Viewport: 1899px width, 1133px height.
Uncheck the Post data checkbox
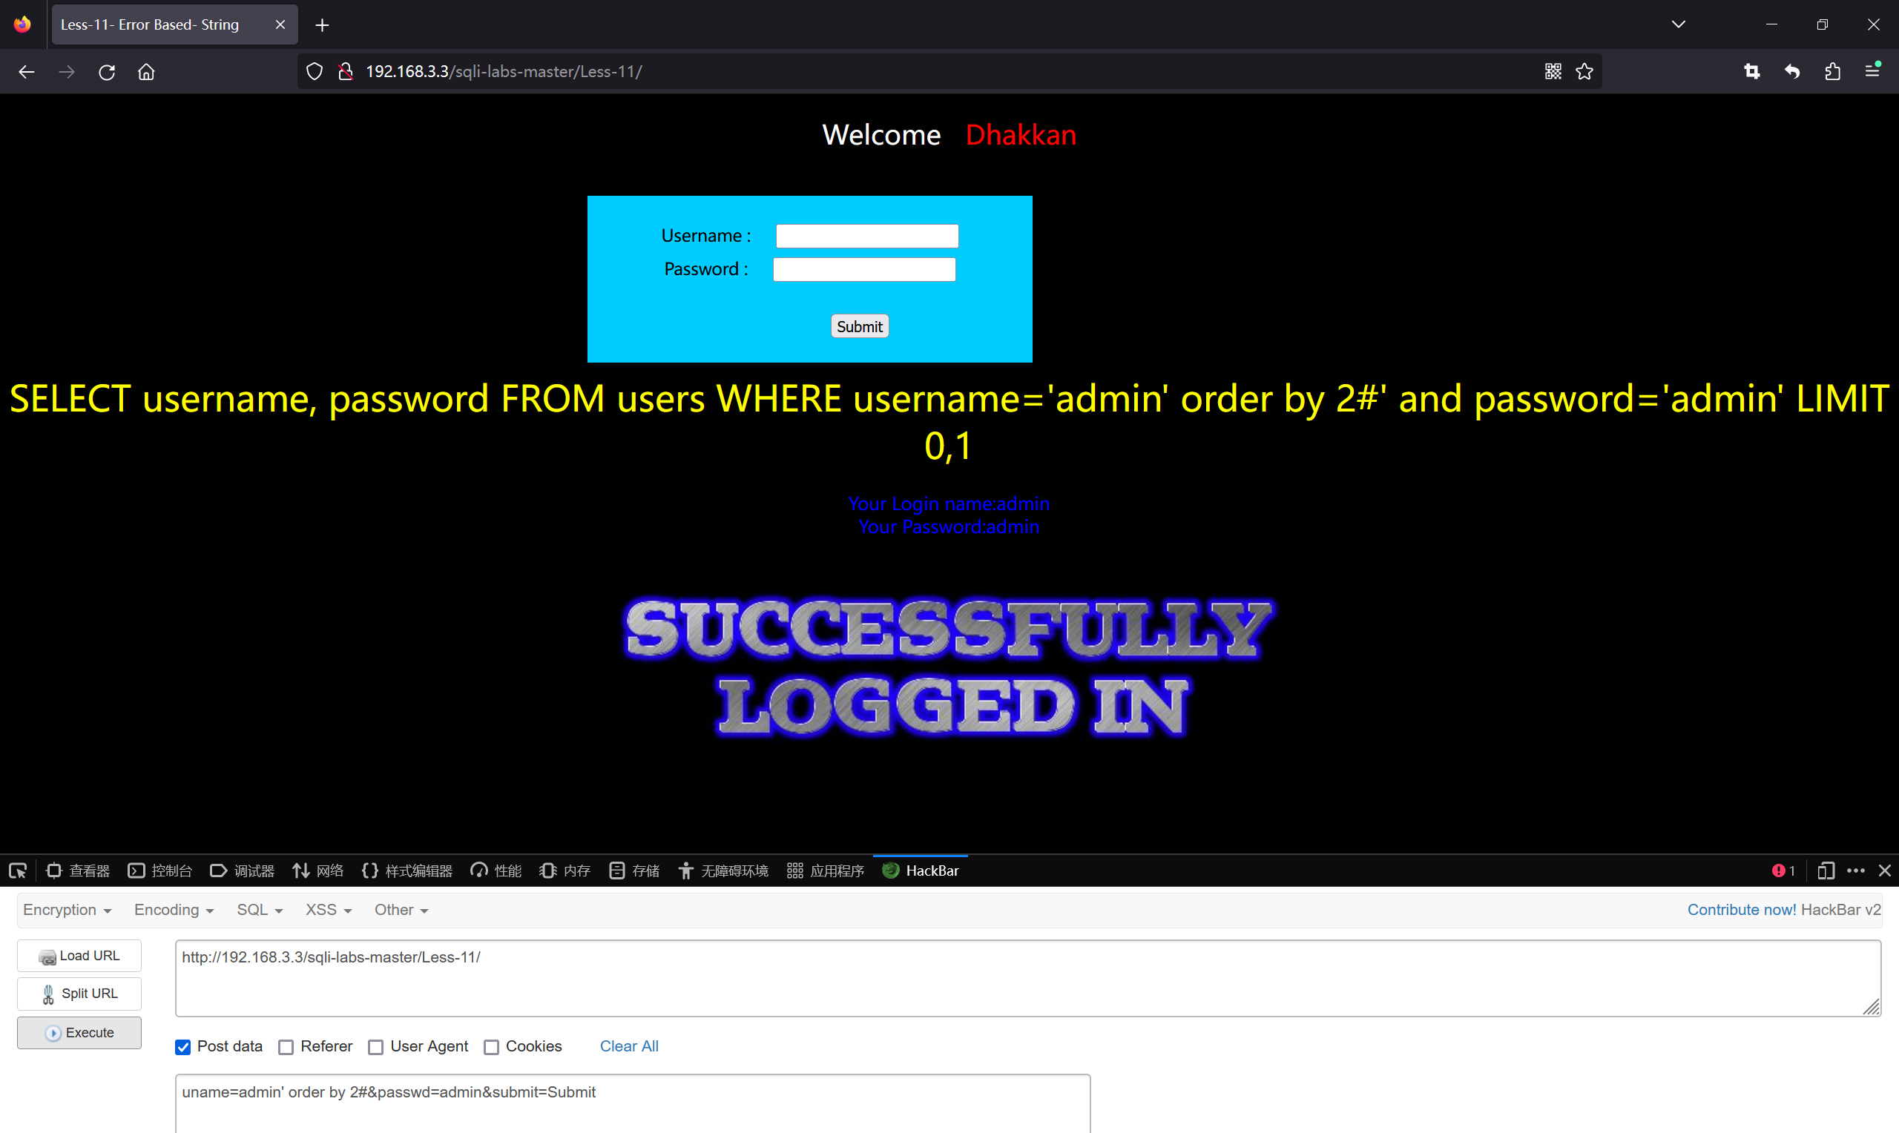(182, 1047)
